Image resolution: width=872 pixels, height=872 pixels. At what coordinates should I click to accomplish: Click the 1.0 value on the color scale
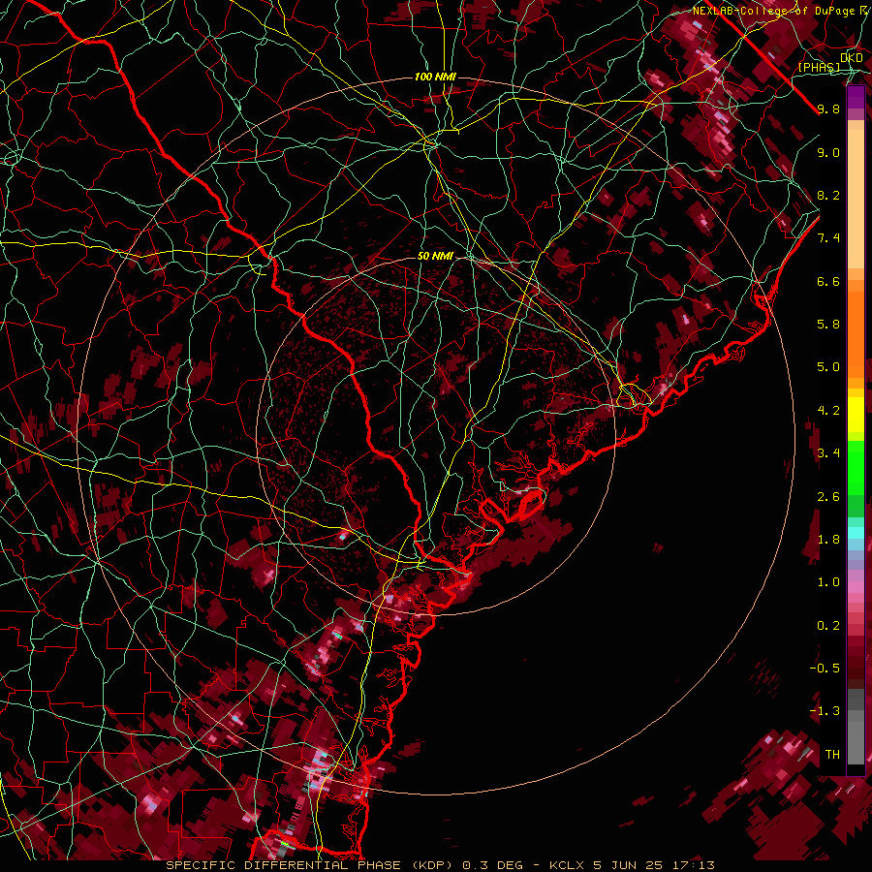click(828, 582)
